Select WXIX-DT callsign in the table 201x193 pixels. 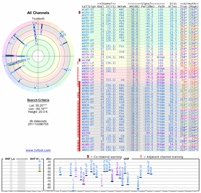coord(88,32)
